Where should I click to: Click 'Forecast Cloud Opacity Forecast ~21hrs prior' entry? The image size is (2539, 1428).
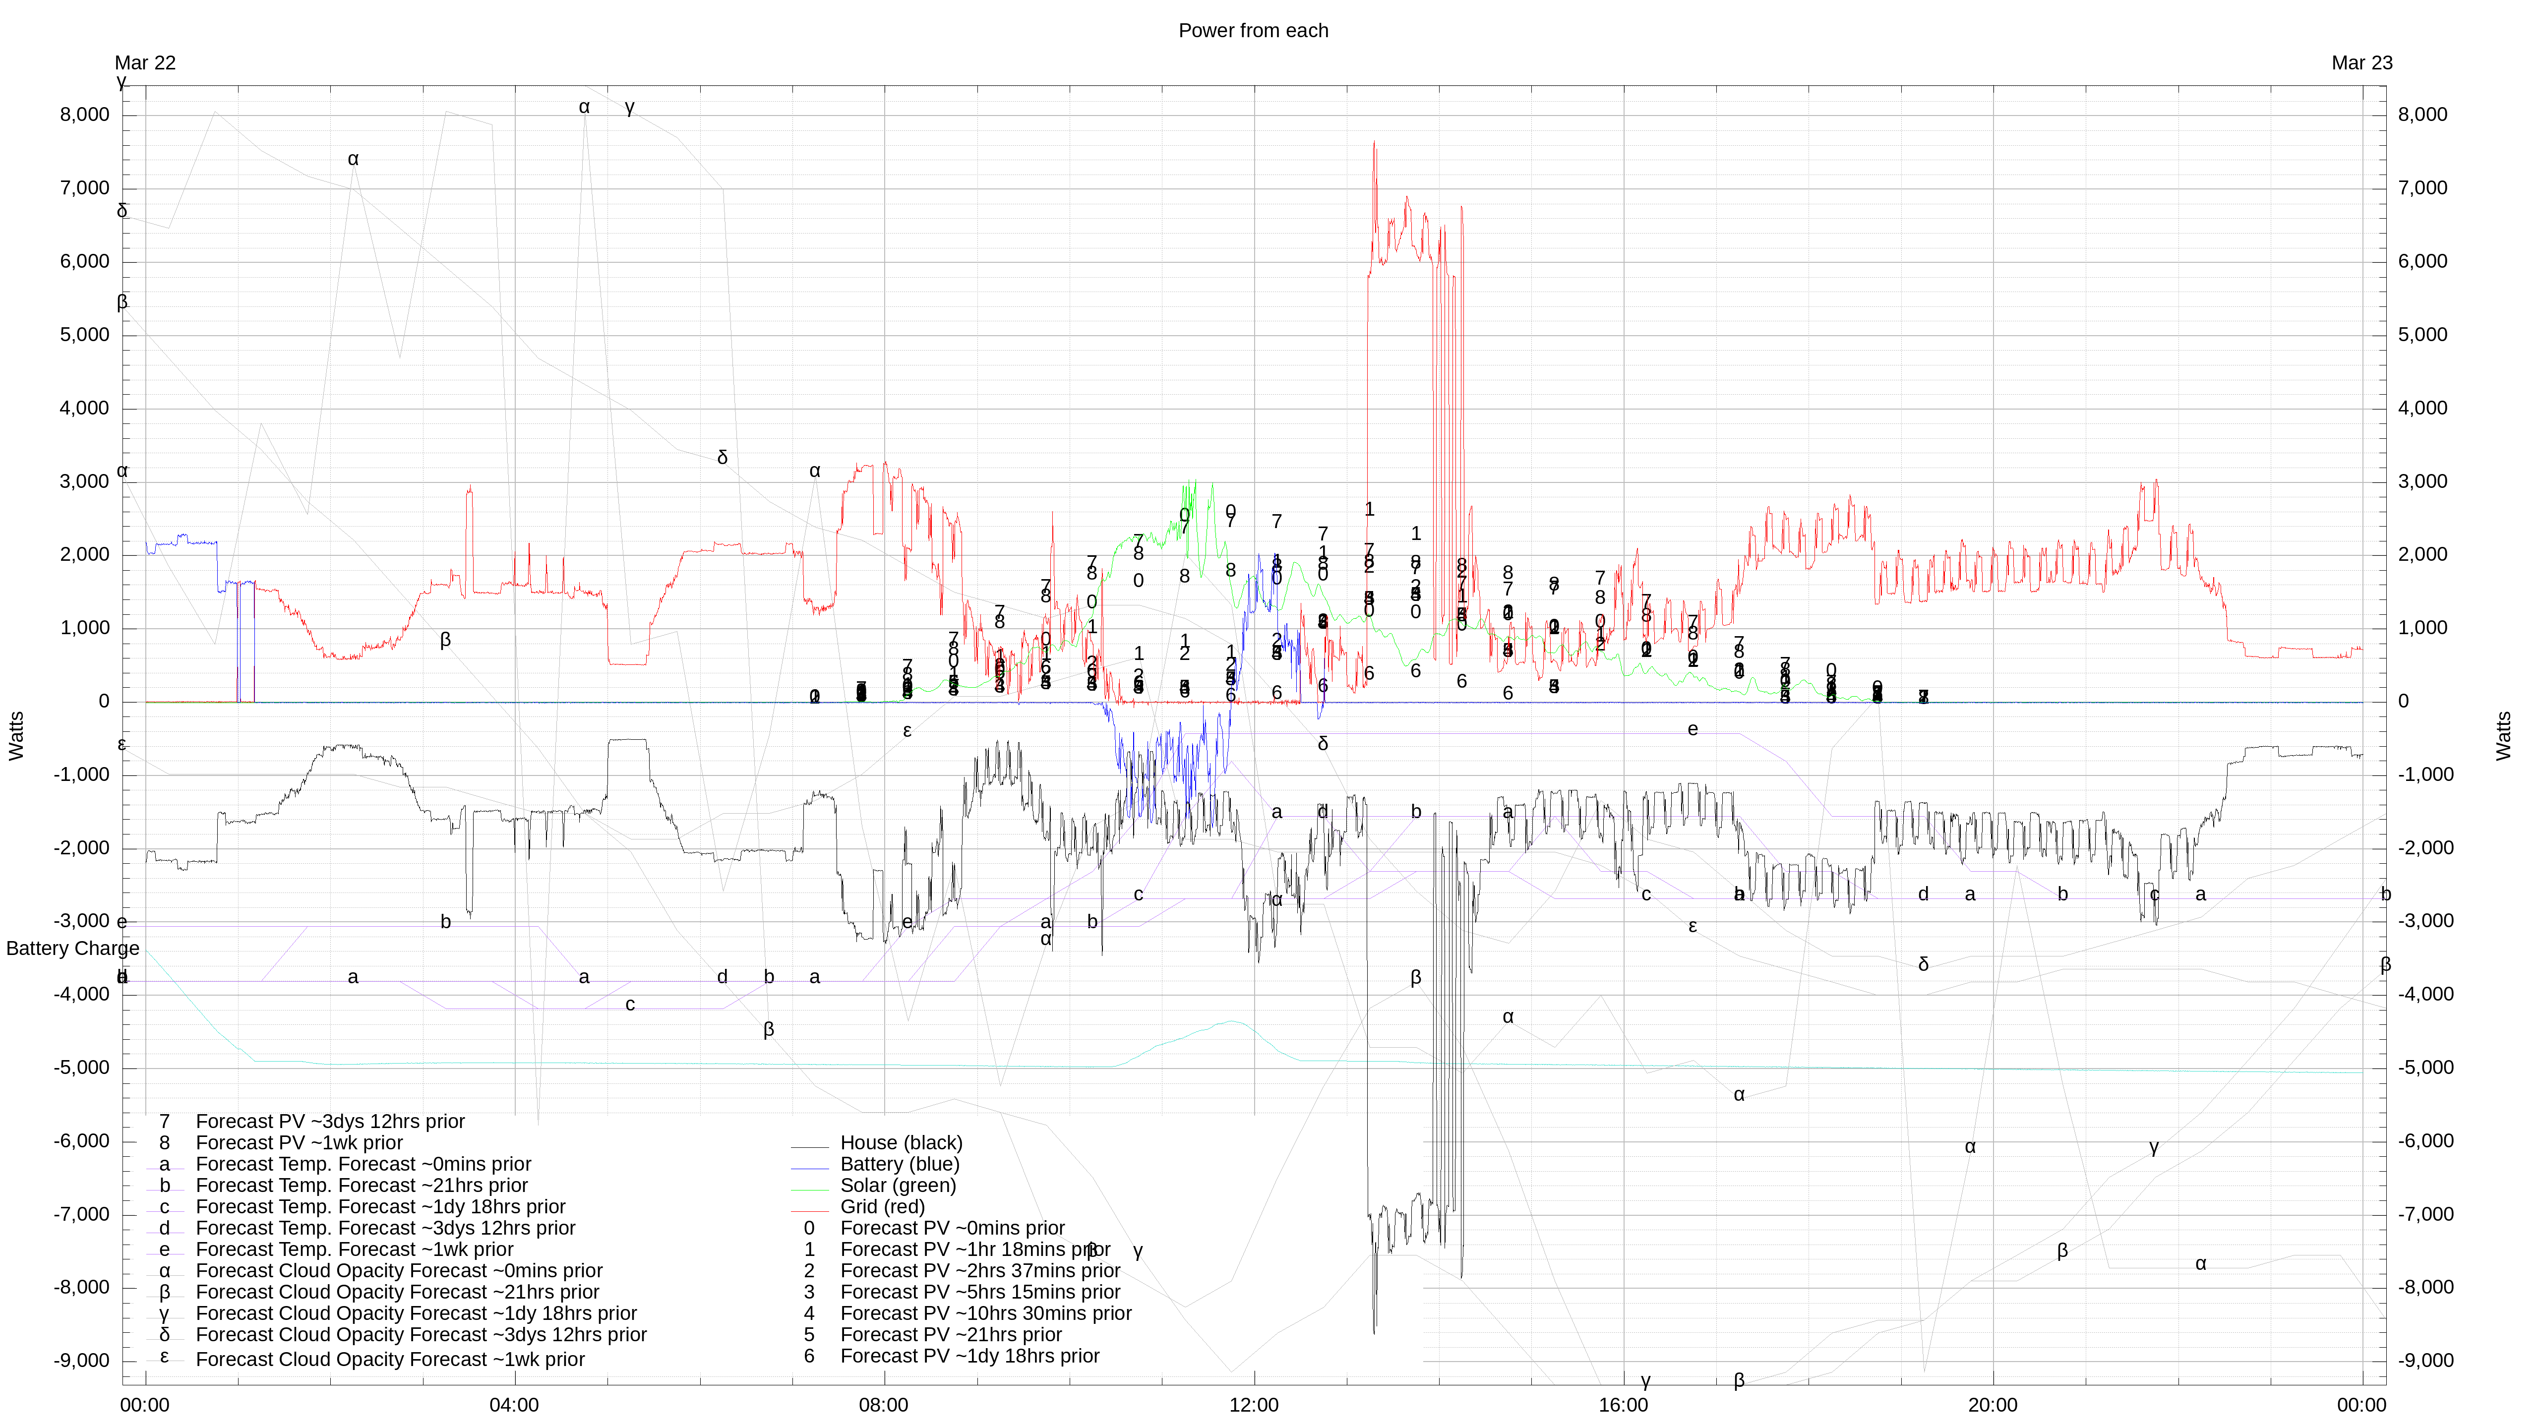tap(397, 1292)
